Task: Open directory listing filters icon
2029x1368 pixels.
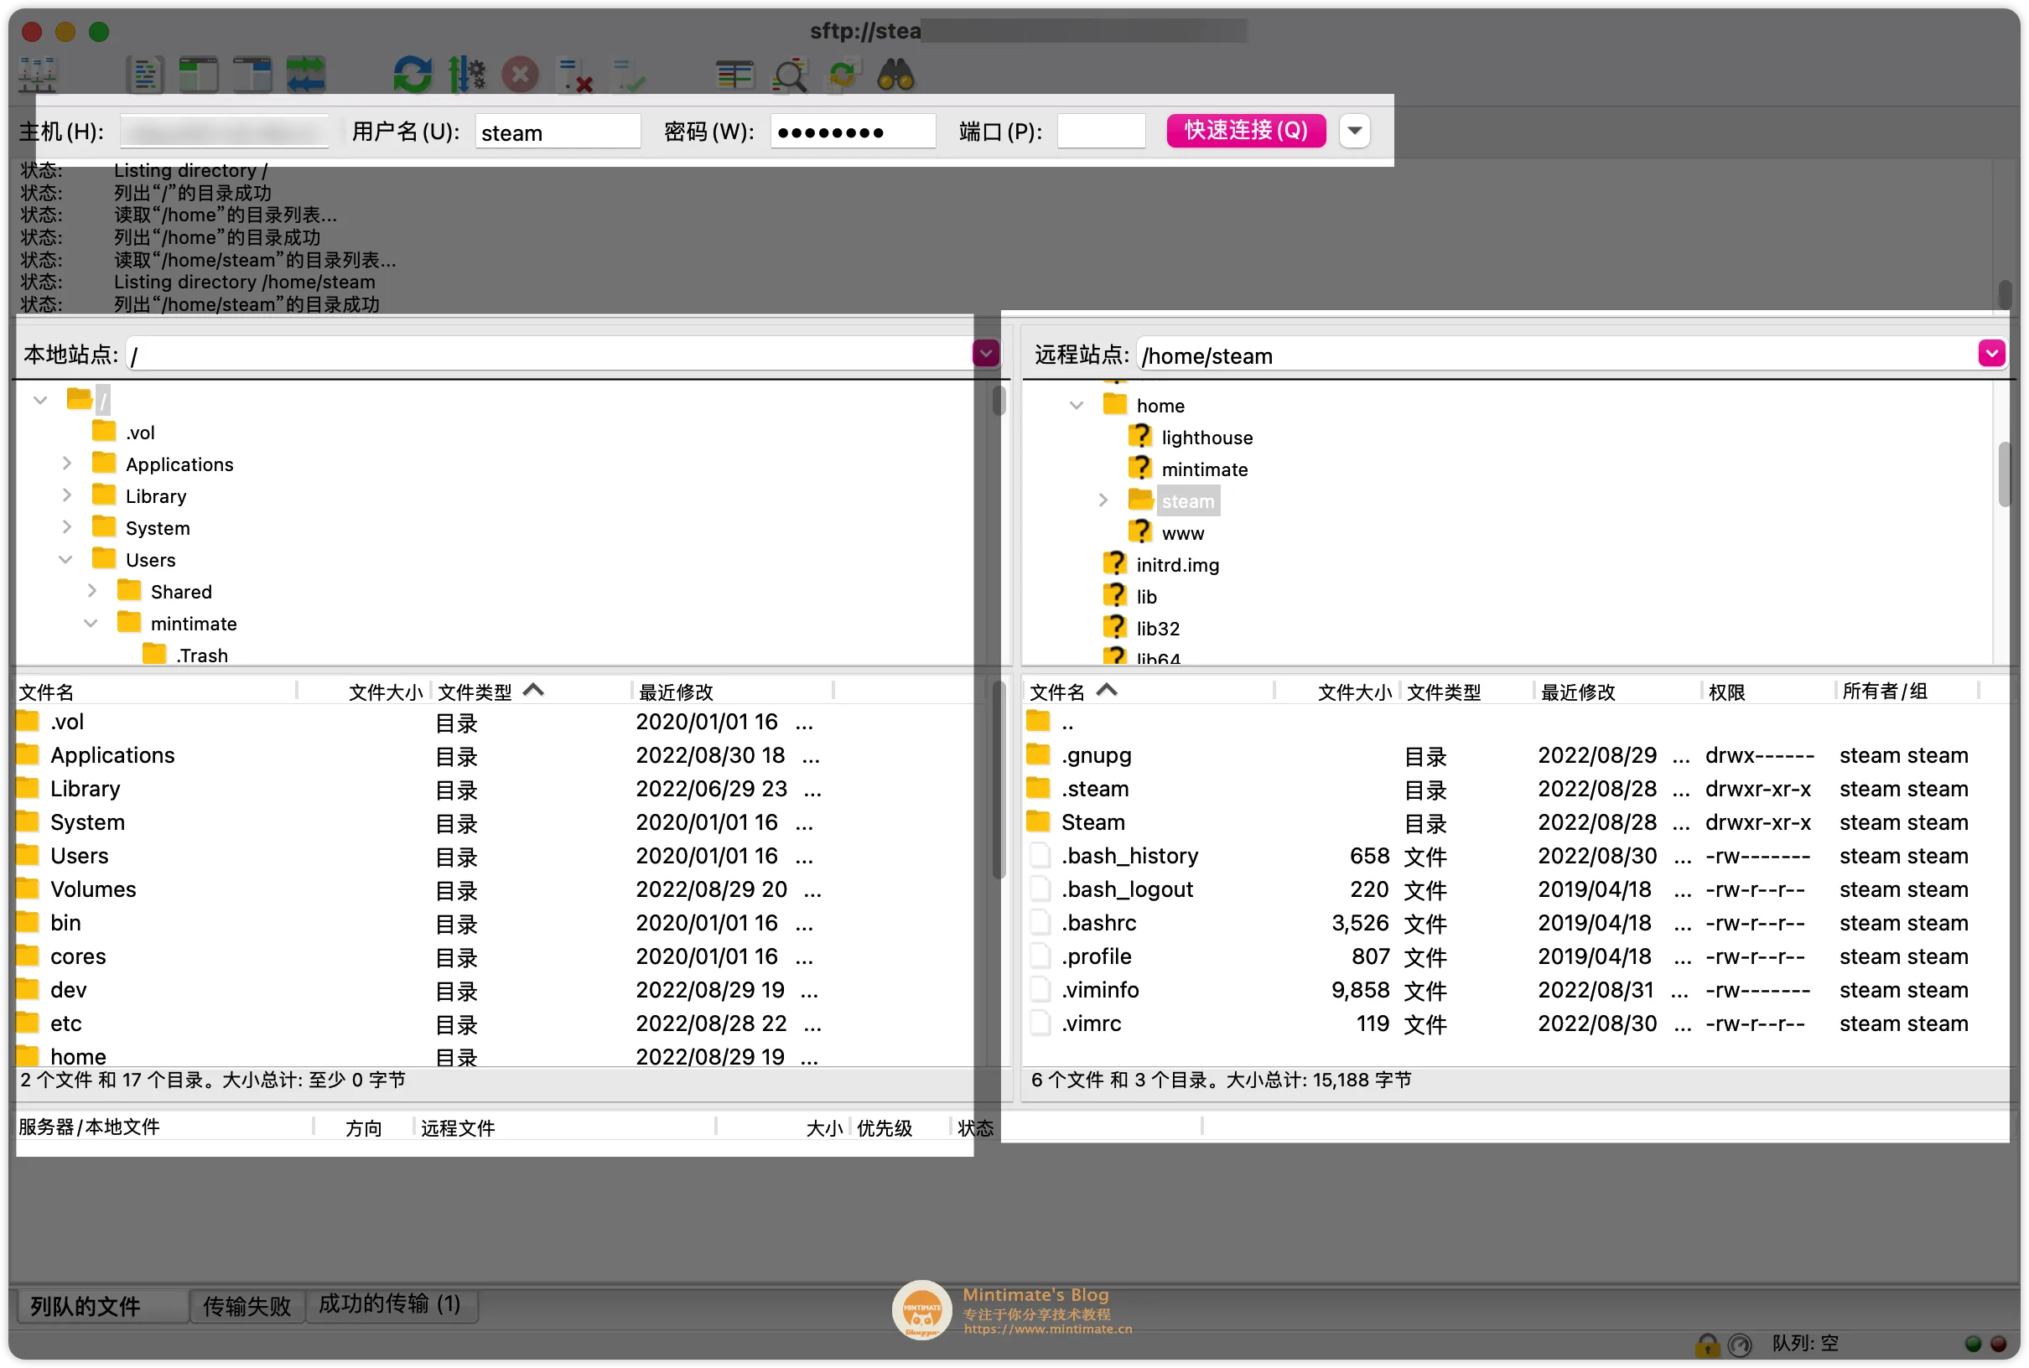Action: [x=734, y=75]
